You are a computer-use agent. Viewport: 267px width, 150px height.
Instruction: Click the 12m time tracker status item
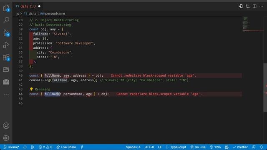click(x=215, y=147)
